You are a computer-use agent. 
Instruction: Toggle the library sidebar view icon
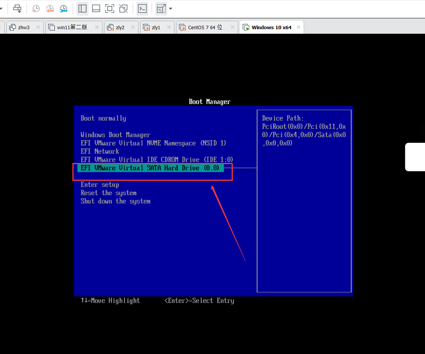(x=82, y=9)
